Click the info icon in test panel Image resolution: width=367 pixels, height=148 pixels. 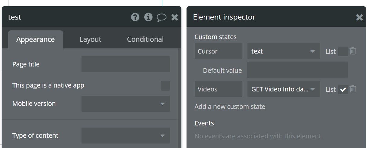(148, 17)
